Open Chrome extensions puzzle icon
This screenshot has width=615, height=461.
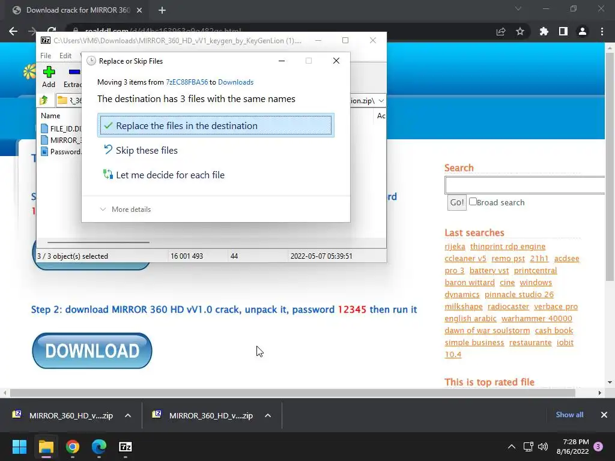tap(544, 31)
